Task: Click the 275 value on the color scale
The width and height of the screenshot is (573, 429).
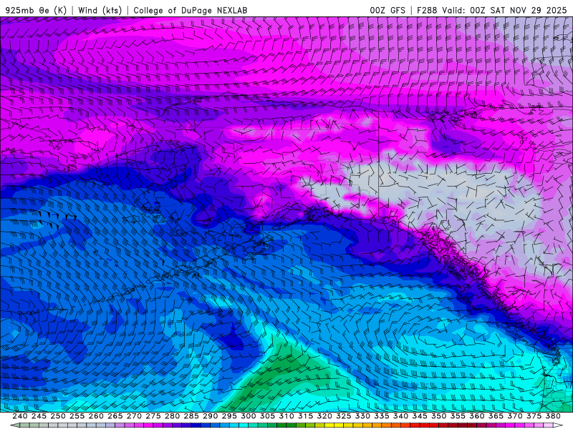Action: pos(153,416)
